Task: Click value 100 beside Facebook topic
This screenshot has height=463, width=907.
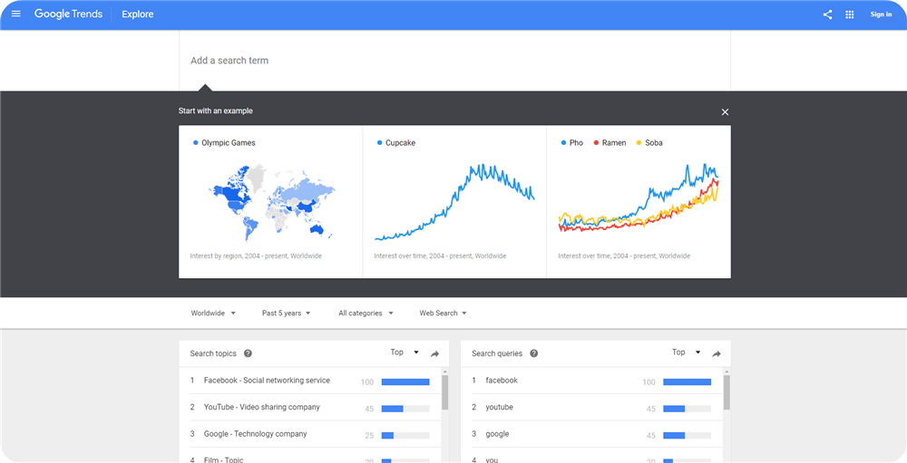Action: [366, 382]
